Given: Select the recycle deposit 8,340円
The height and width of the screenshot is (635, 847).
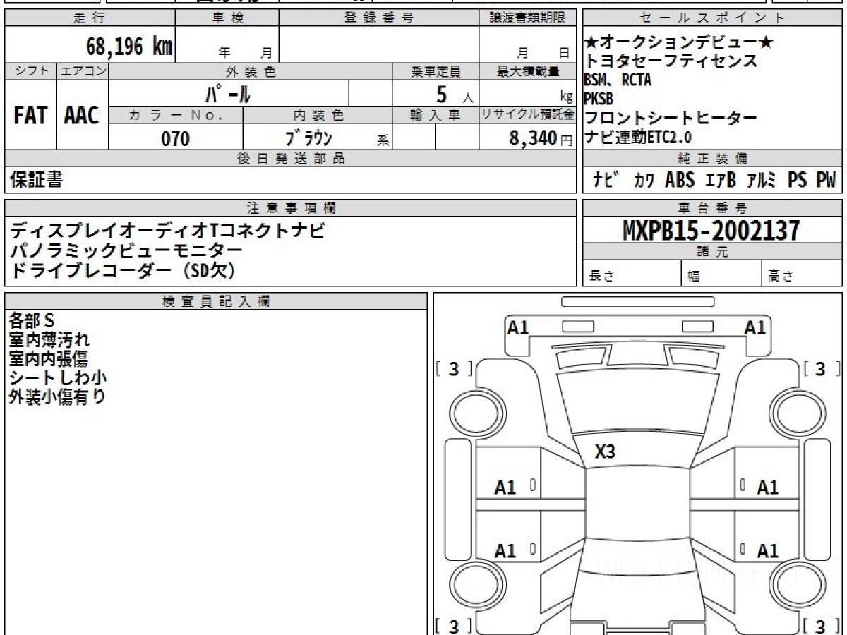Looking at the screenshot, I should [x=541, y=138].
